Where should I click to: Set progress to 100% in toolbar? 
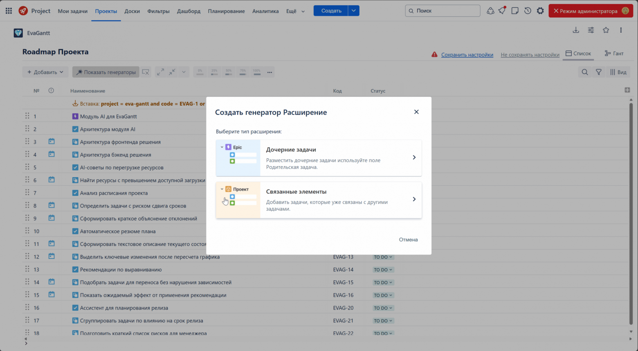tap(257, 72)
